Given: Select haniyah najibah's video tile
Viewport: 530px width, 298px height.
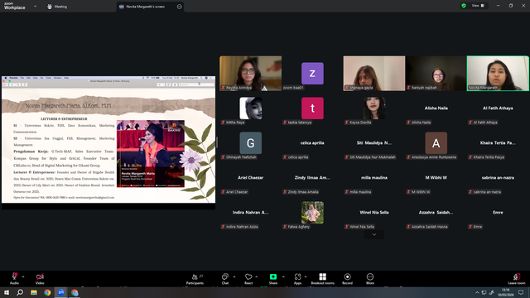Looking at the screenshot, I should 436,74.
